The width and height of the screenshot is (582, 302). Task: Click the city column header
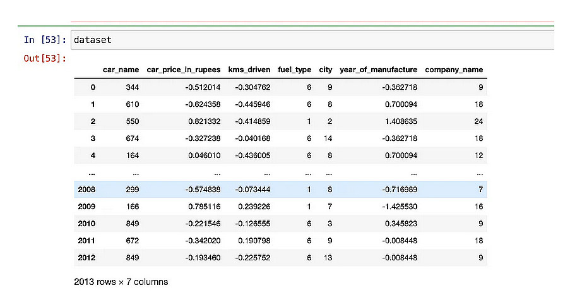pyautogui.click(x=326, y=69)
